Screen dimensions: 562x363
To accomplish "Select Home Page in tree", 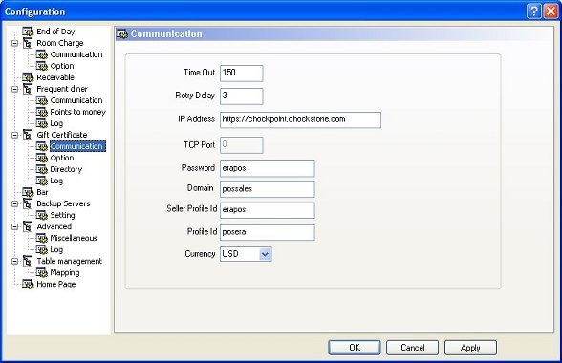I will [x=55, y=284].
